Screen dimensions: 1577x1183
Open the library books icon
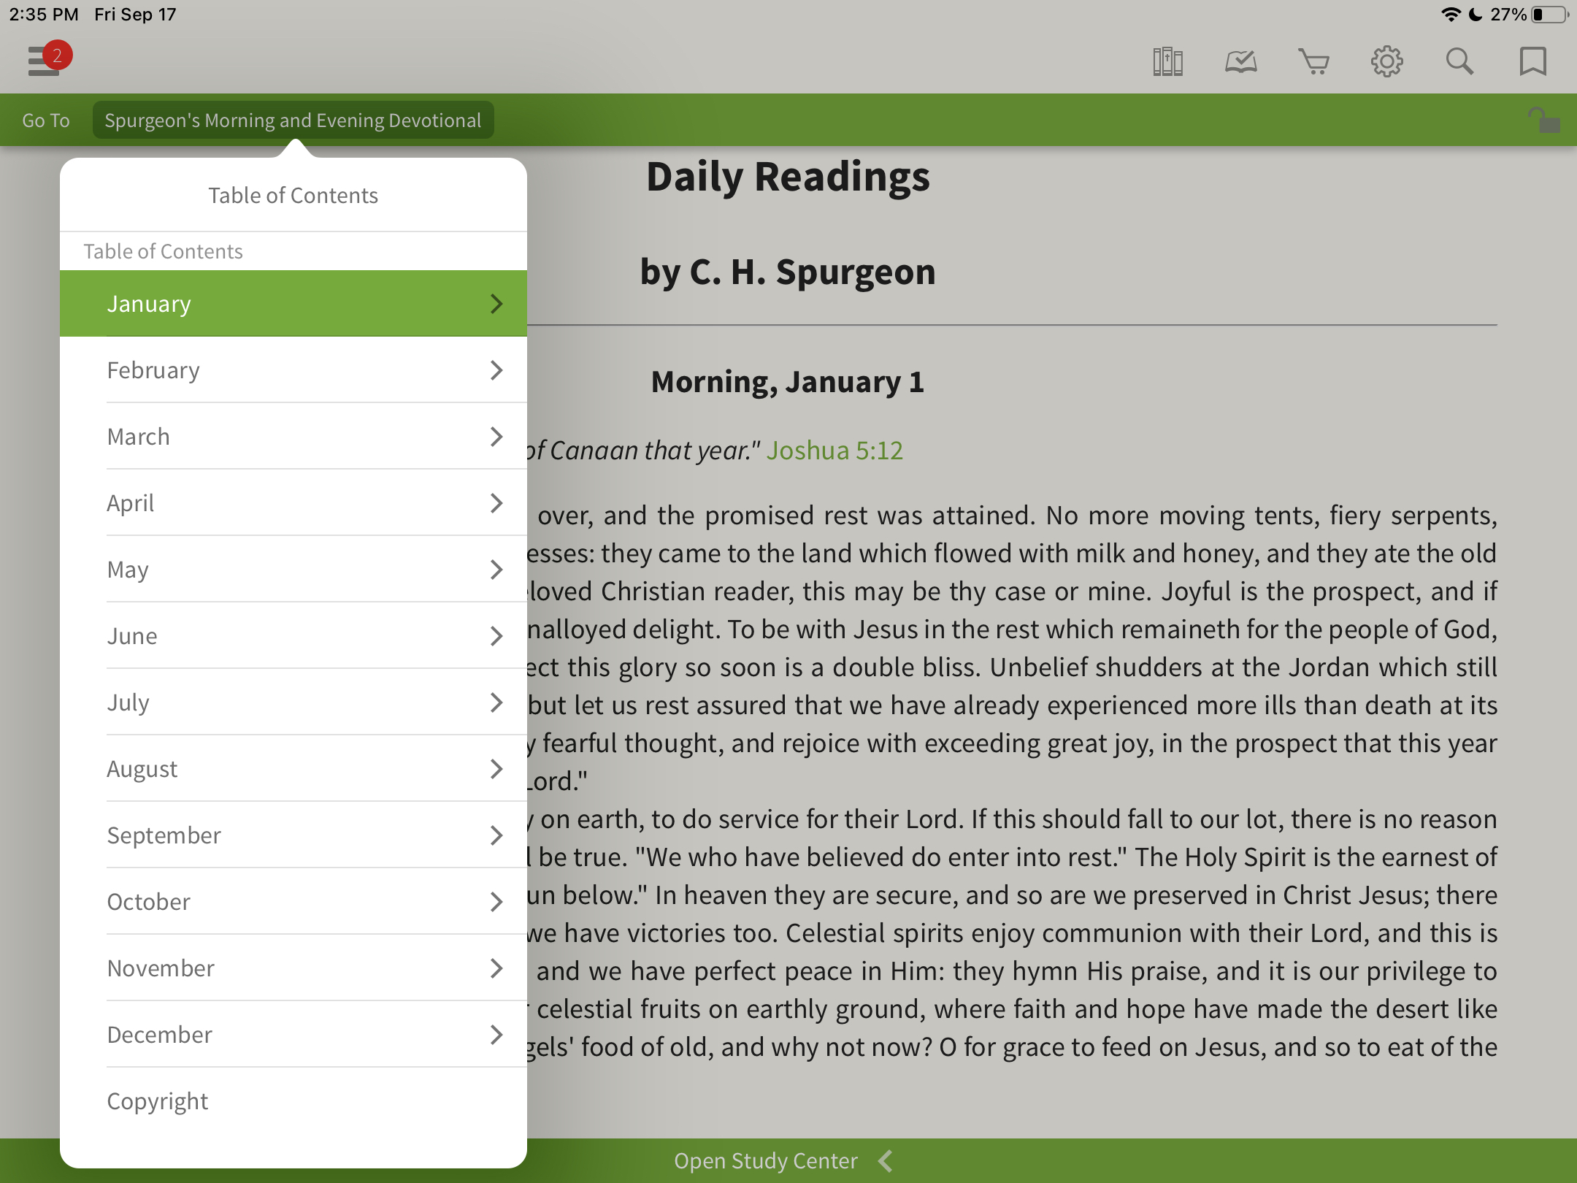pyautogui.click(x=1167, y=61)
